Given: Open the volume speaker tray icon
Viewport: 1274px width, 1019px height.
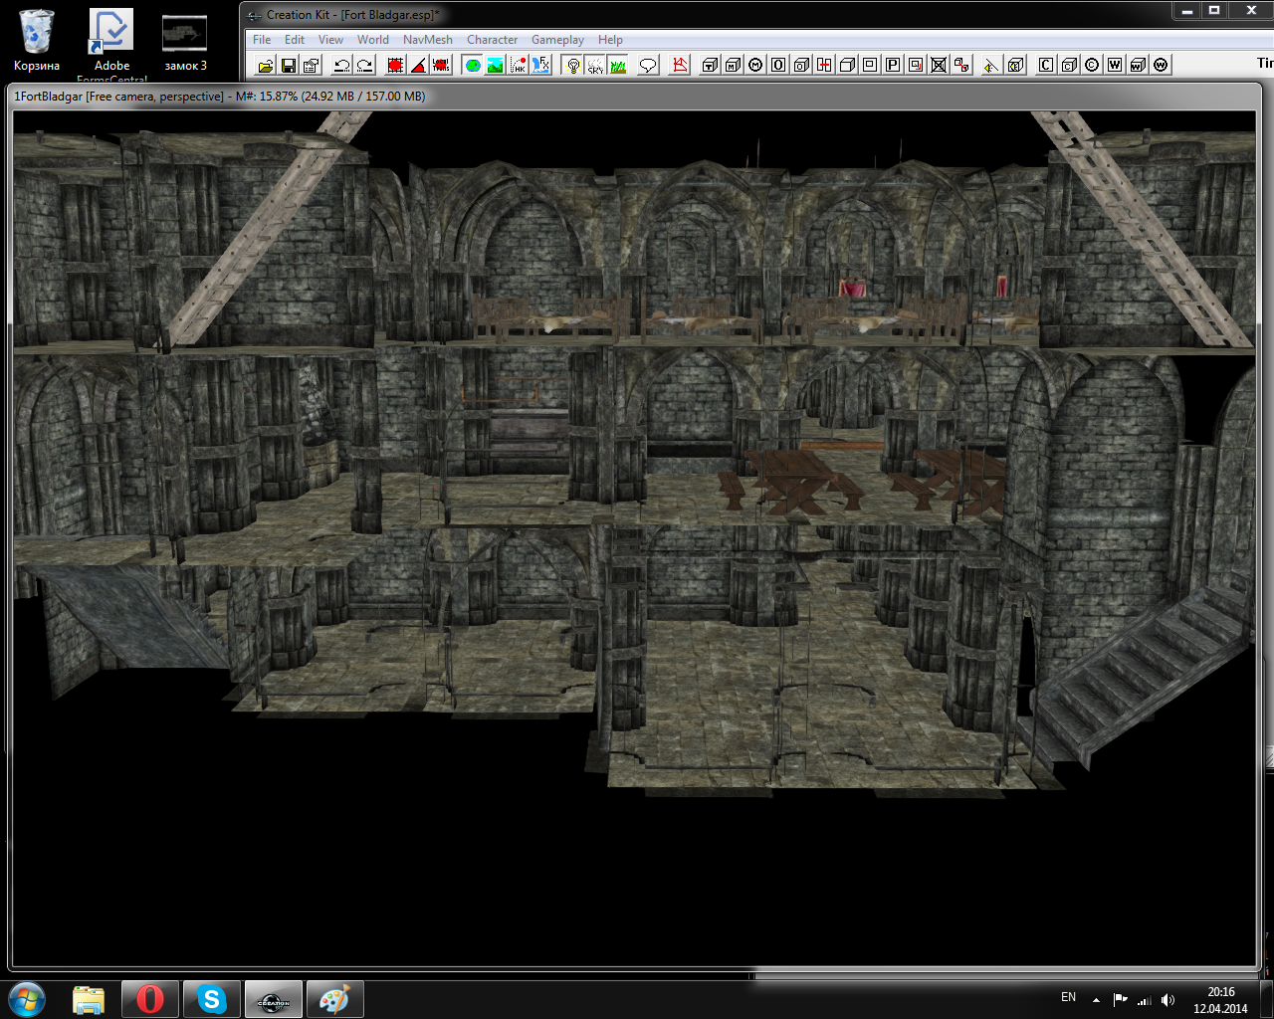Looking at the screenshot, I should (x=1168, y=1000).
